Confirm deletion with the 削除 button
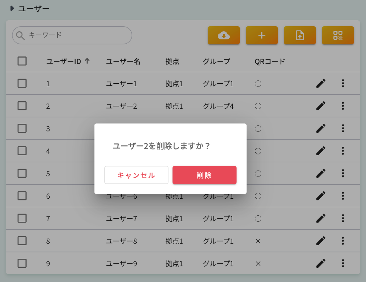Screen dimensions: 366x282 (204, 175)
